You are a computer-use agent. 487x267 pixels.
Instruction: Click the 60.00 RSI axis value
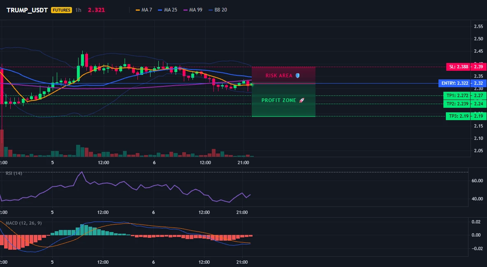pos(477,181)
